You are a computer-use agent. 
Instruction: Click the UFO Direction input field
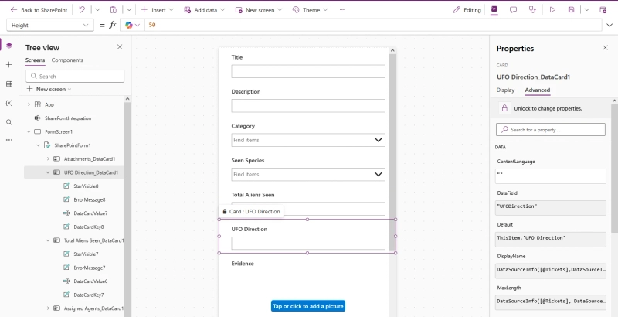click(x=308, y=244)
